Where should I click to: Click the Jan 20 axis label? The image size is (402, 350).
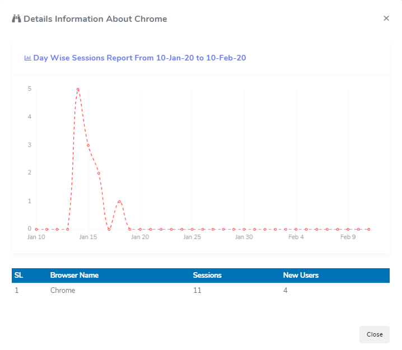point(140,237)
